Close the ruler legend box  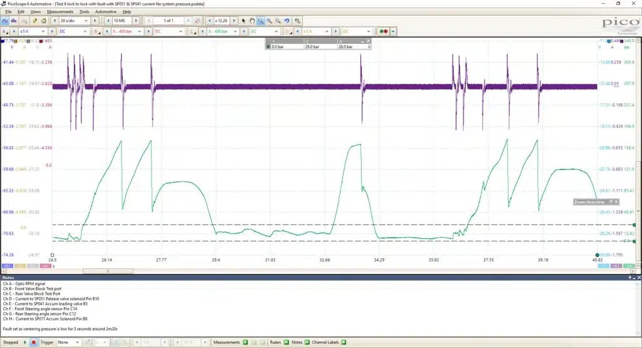tap(368, 41)
